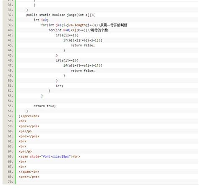The width and height of the screenshot is (199, 189).
Task: Click line number 70 in the gutter
Action: 10,182
